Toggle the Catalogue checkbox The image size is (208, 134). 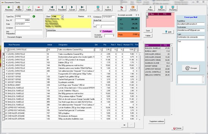click(101, 31)
